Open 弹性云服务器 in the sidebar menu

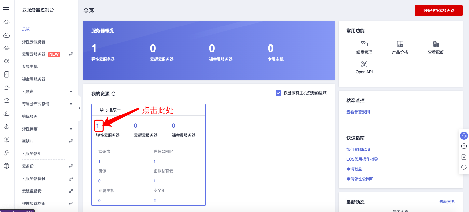(34, 42)
